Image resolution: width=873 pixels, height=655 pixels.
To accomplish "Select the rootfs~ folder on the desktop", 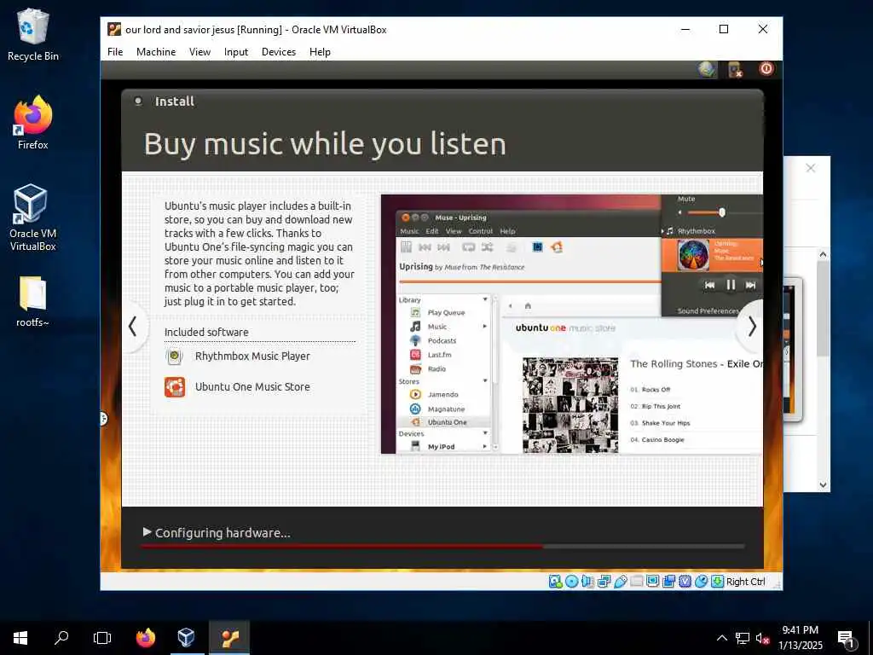I will coord(33,301).
